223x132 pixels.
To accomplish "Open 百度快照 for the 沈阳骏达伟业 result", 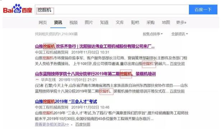I will pos(177,63).
